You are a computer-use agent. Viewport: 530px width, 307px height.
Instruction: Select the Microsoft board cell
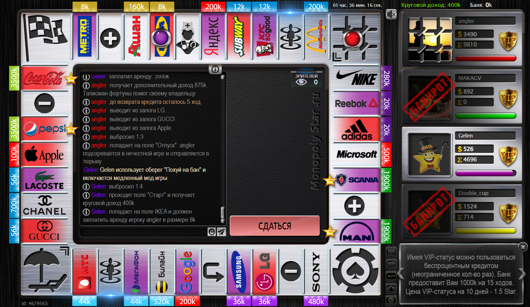pyautogui.click(x=356, y=154)
